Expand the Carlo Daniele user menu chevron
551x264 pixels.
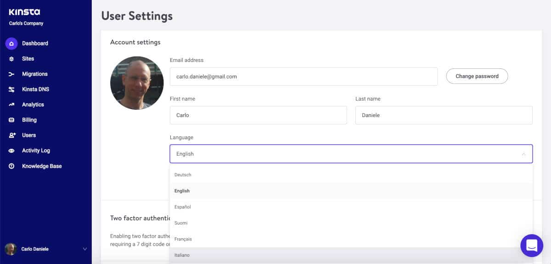84,249
